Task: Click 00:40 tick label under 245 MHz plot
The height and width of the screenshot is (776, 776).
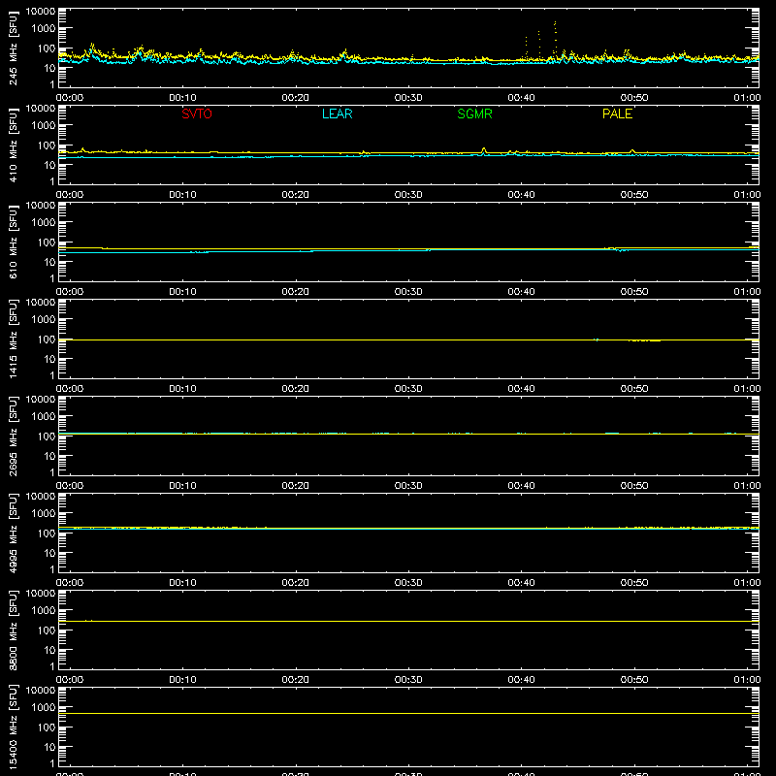Action: 521,98
